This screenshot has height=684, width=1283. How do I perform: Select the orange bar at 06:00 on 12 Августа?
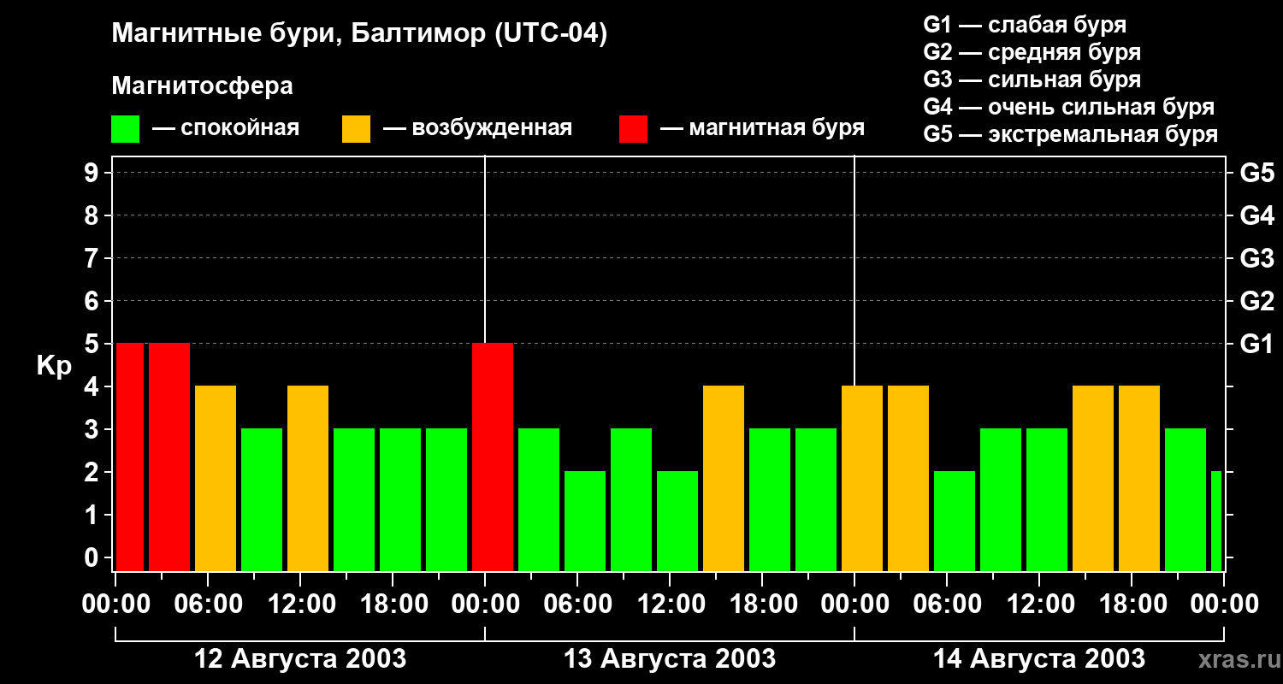(x=216, y=478)
